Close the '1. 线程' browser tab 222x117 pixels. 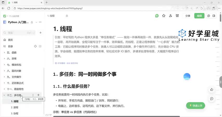(x=42, y=3)
